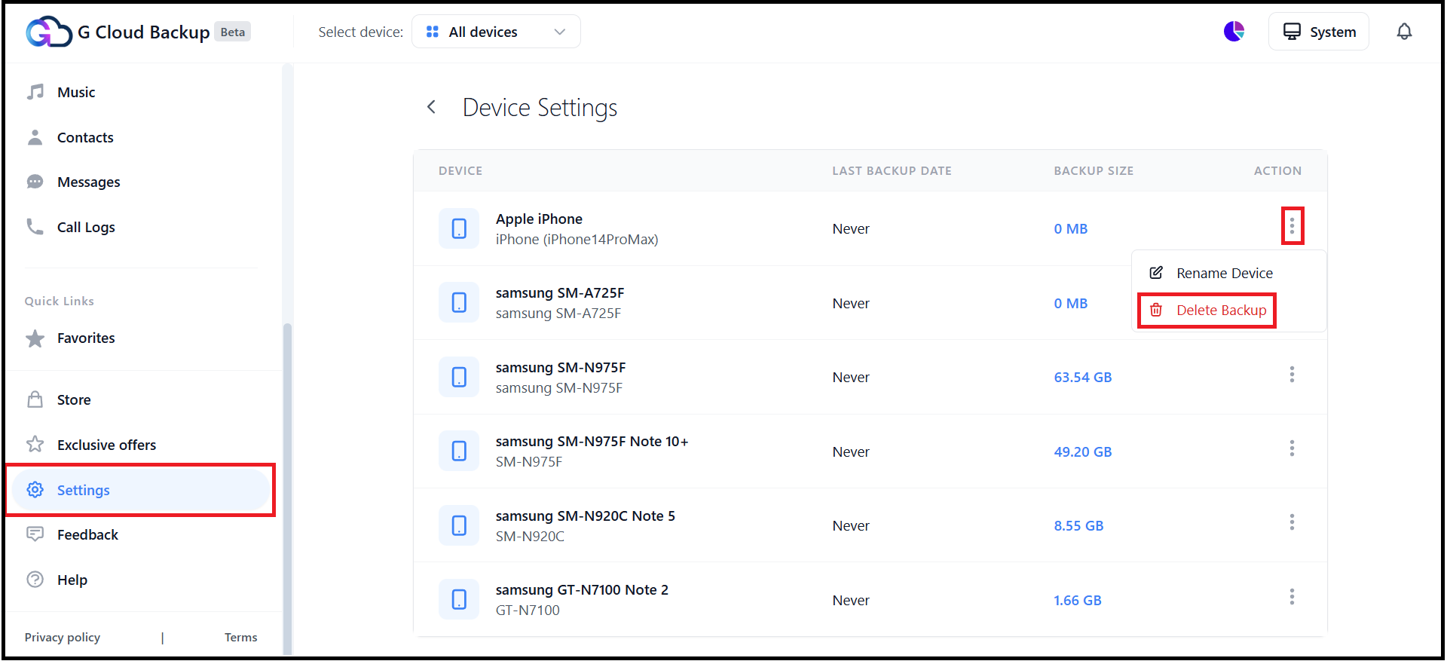Click the 49.20 GB backup size
Image resolution: width=1447 pixels, height=661 pixels.
1083,451
